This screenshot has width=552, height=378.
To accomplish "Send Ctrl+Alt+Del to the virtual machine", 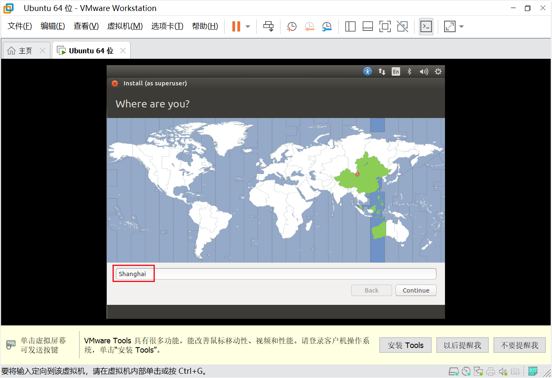I will (x=269, y=26).
